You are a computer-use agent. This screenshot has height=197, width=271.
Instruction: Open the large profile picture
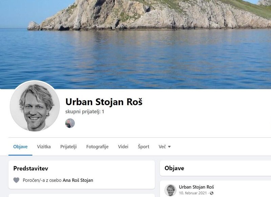(x=35, y=106)
